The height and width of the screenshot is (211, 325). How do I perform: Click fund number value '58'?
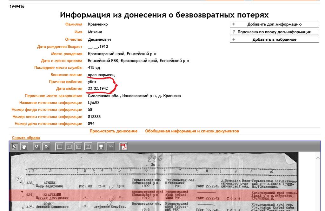click(x=90, y=109)
